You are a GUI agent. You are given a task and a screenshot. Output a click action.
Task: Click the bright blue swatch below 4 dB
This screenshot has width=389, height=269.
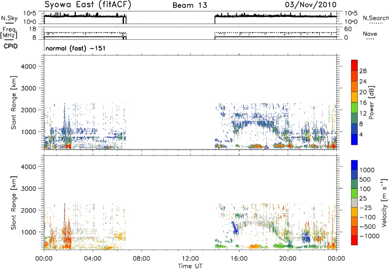click(x=354, y=139)
